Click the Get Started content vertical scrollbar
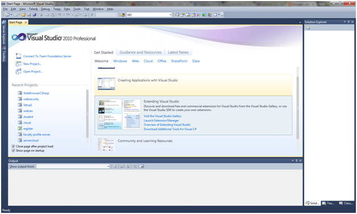Viewport: 357px width, 214px height. 297,108
